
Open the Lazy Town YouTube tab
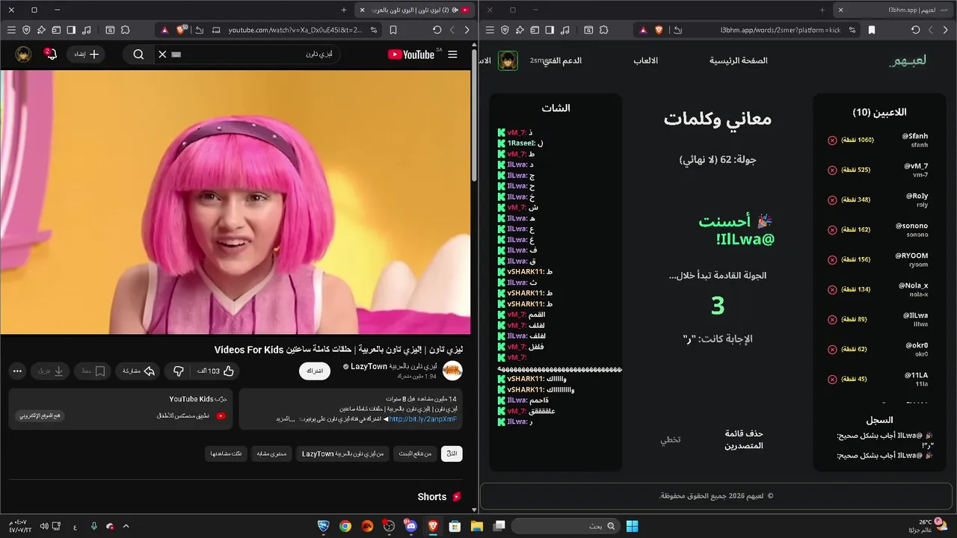(x=415, y=10)
